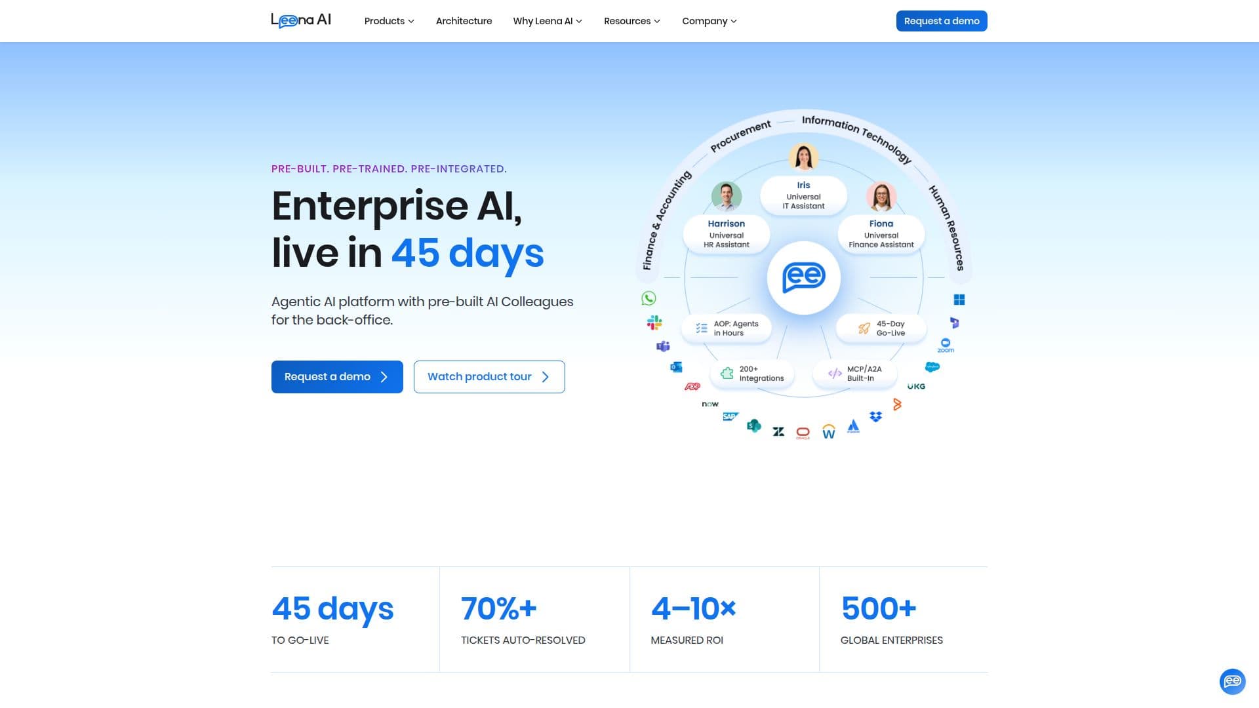The width and height of the screenshot is (1259, 708).
Task: Go to the Architecture page
Action: tap(464, 21)
